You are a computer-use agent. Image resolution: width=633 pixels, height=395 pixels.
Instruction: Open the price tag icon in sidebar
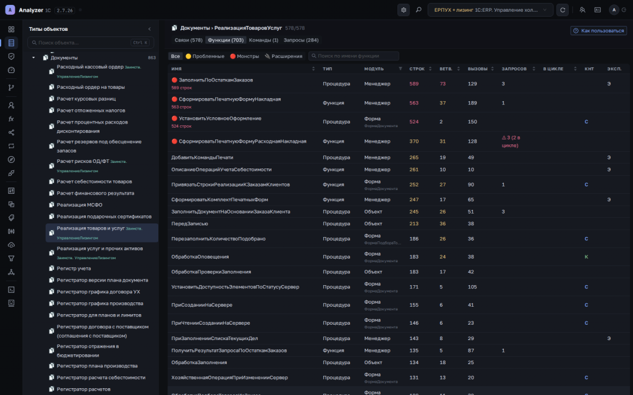11,218
